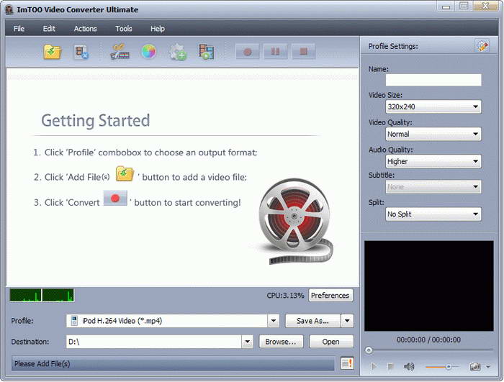Click the 'Please Add File(s)' status bar
Viewport: 504px width, 382px height.
173,364
